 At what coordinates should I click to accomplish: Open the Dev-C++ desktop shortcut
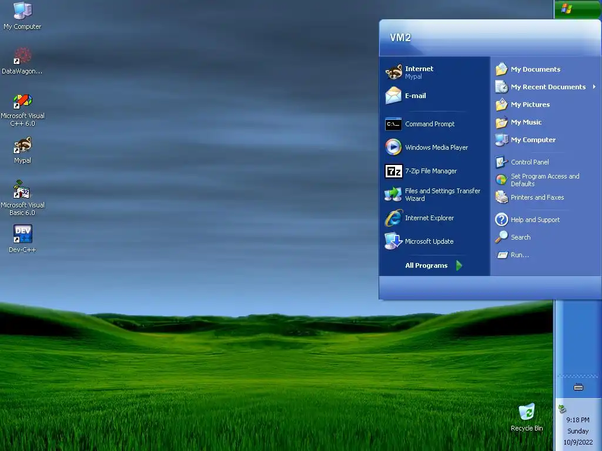point(22,238)
